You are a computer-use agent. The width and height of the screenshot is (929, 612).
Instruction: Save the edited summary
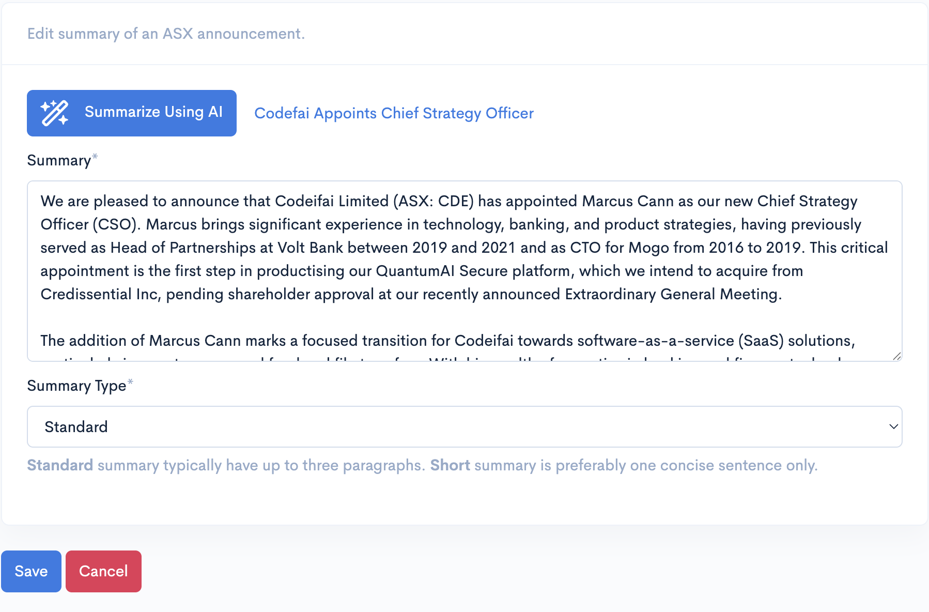click(x=31, y=571)
